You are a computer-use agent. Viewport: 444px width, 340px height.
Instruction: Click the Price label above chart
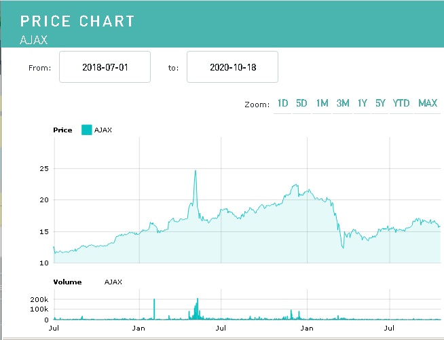pyautogui.click(x=62, y=130)
